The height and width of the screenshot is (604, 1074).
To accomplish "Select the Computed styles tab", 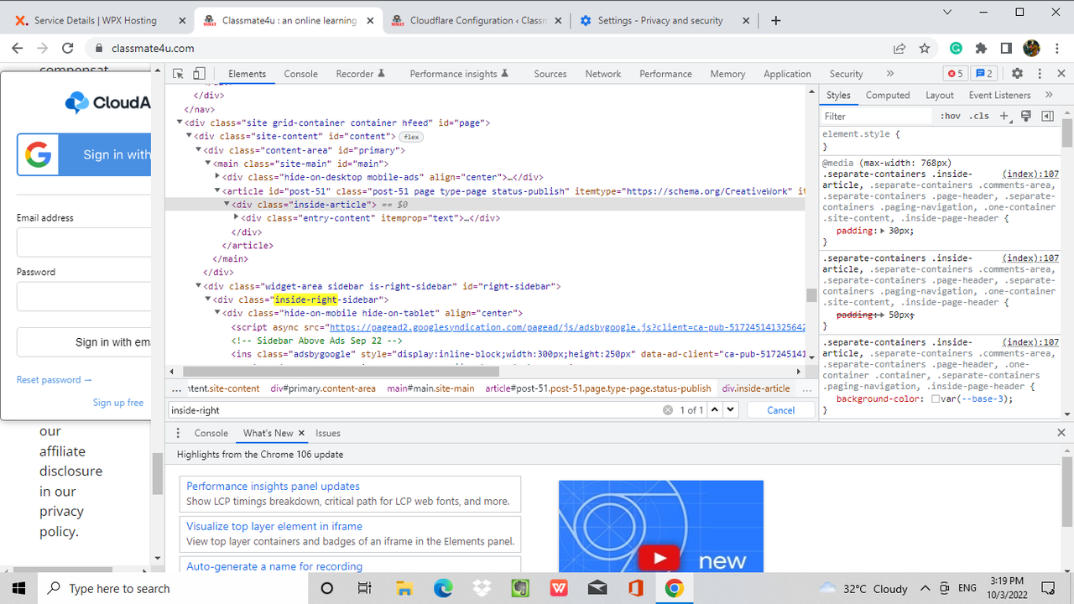I will tap(888, 95).
